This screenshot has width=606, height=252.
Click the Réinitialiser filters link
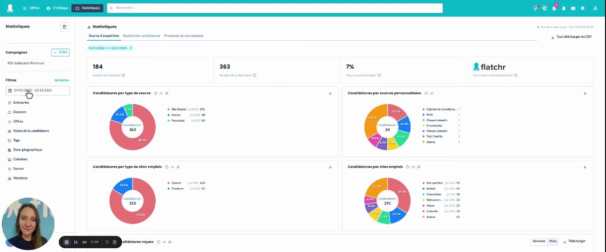click(62, 81)
